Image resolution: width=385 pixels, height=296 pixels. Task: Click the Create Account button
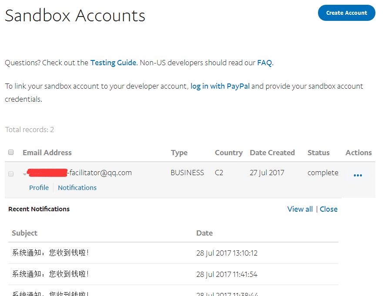coord(346,13)
